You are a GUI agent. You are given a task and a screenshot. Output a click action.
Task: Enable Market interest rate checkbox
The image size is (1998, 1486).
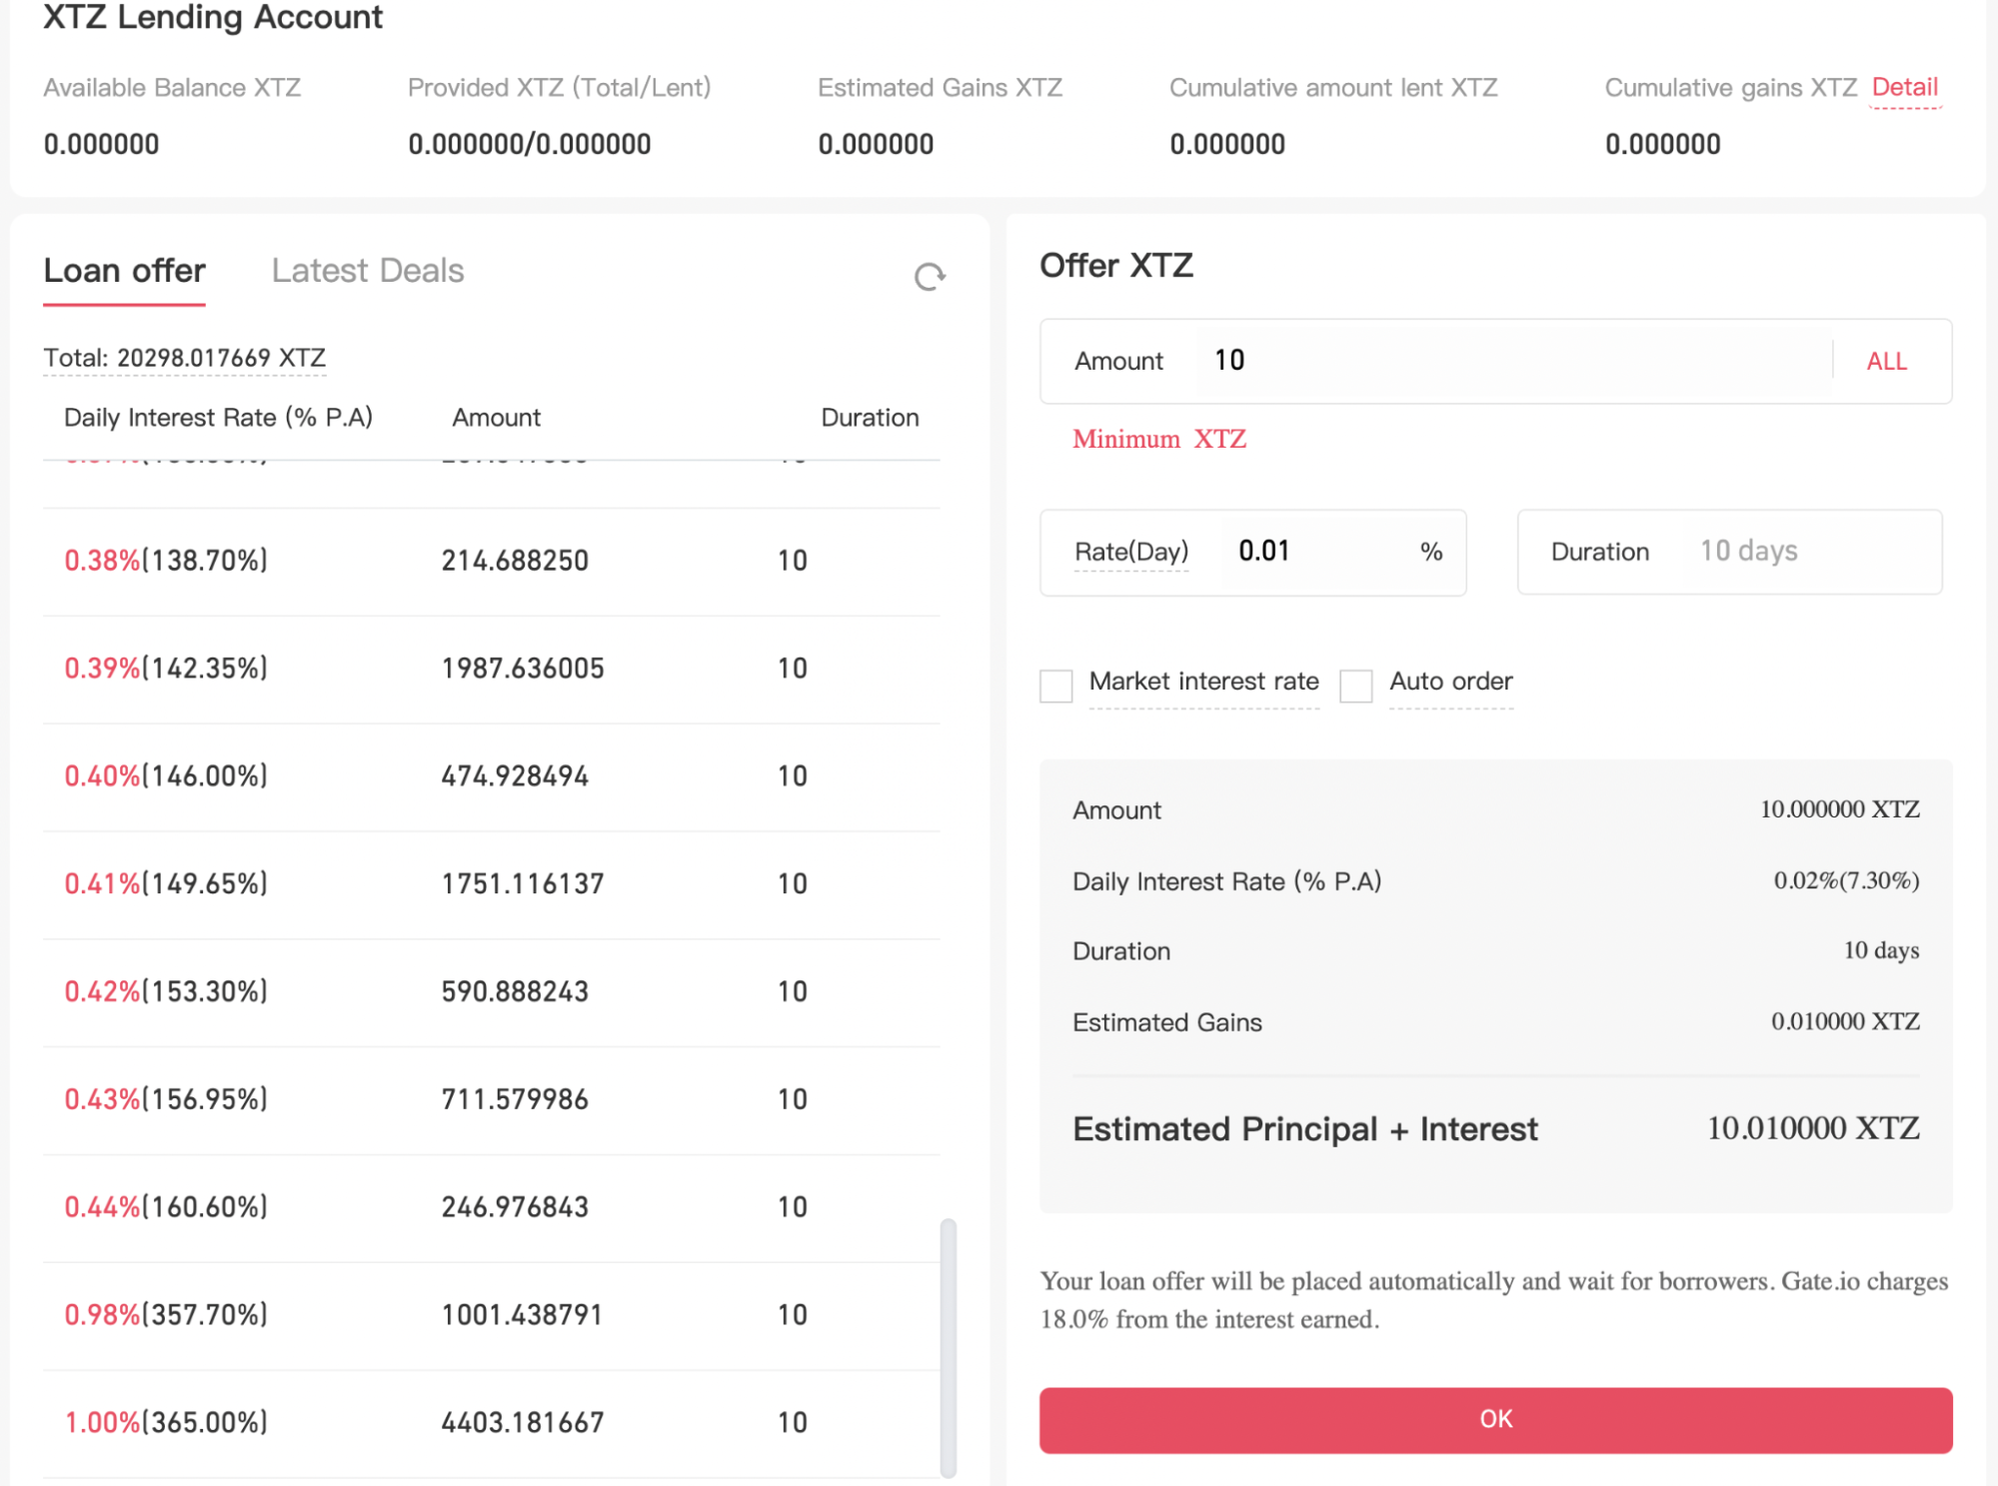1055,686
